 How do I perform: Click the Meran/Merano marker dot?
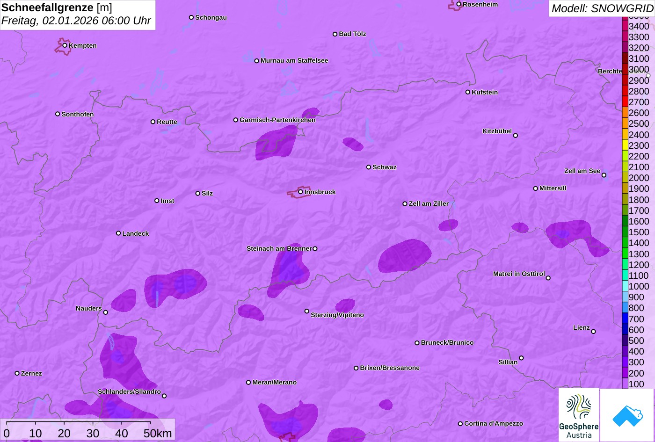tap(248, 383)
